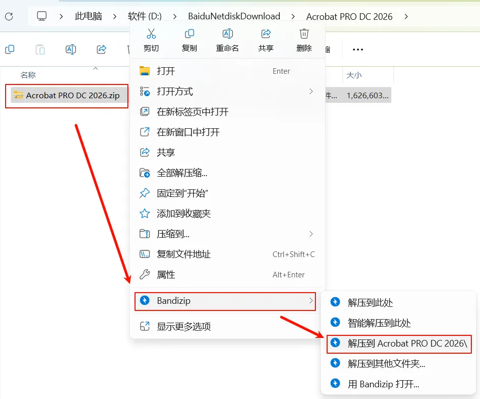Click the refresh icon in address bar

pos(9,16)
